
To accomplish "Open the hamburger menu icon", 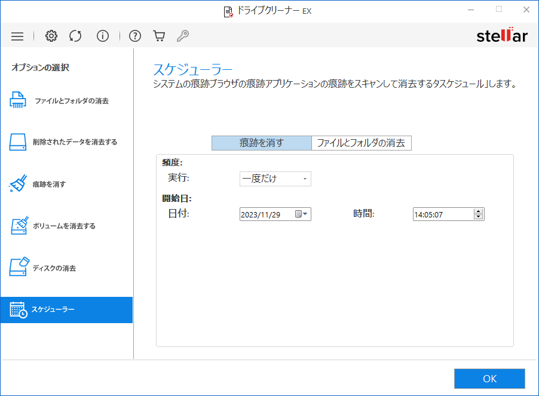I will click(x=17, y=36).
